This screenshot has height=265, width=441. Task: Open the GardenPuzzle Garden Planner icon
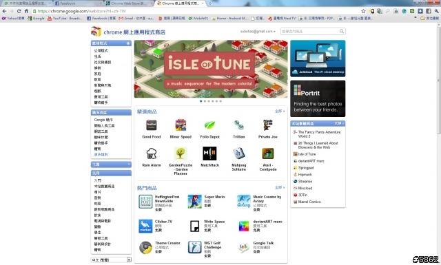[x=181, y=153]
